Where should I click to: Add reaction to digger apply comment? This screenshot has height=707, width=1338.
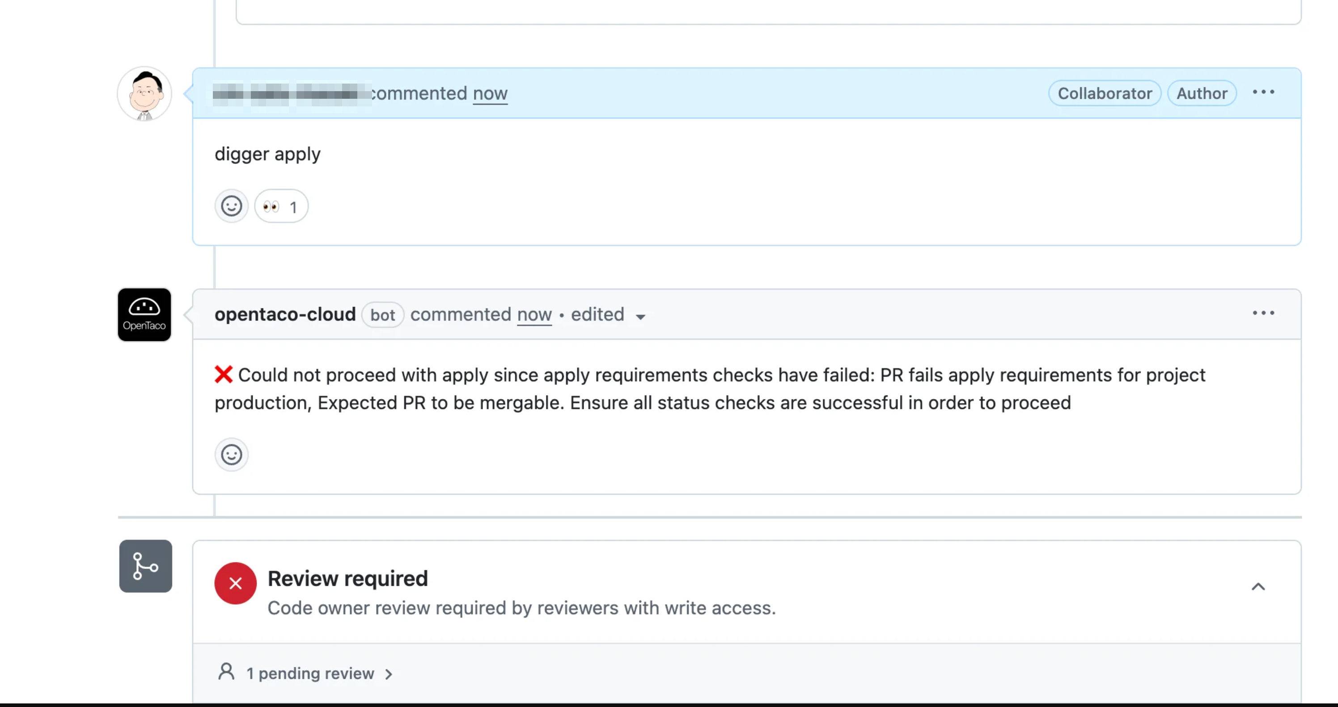point(231,206)
